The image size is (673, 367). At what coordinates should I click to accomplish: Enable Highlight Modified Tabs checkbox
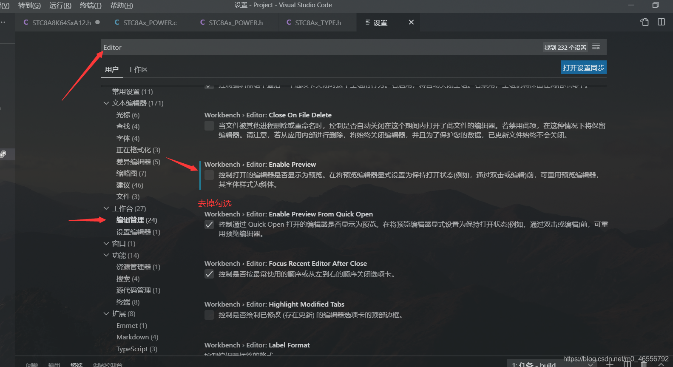tap(209, 315)
